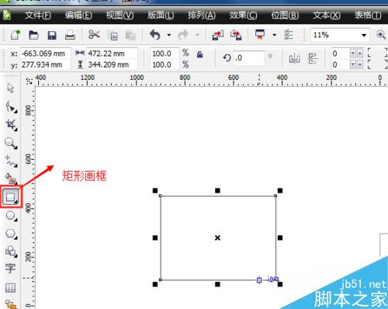Select the Freehand curve tool
This screenshot has width=388, height=309.
(x=11, y=161)
